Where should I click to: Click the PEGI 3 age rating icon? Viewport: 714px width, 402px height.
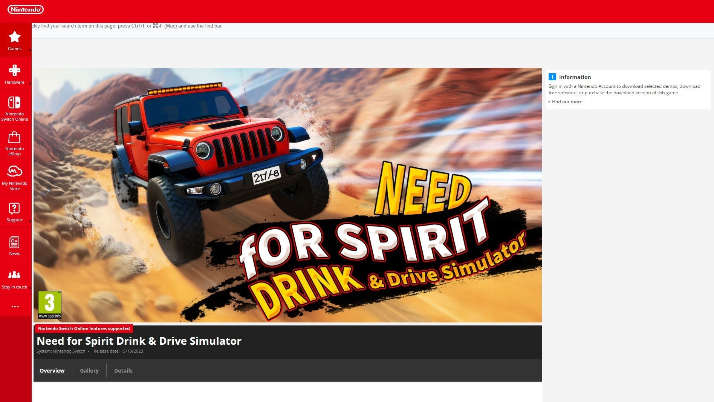50,304
